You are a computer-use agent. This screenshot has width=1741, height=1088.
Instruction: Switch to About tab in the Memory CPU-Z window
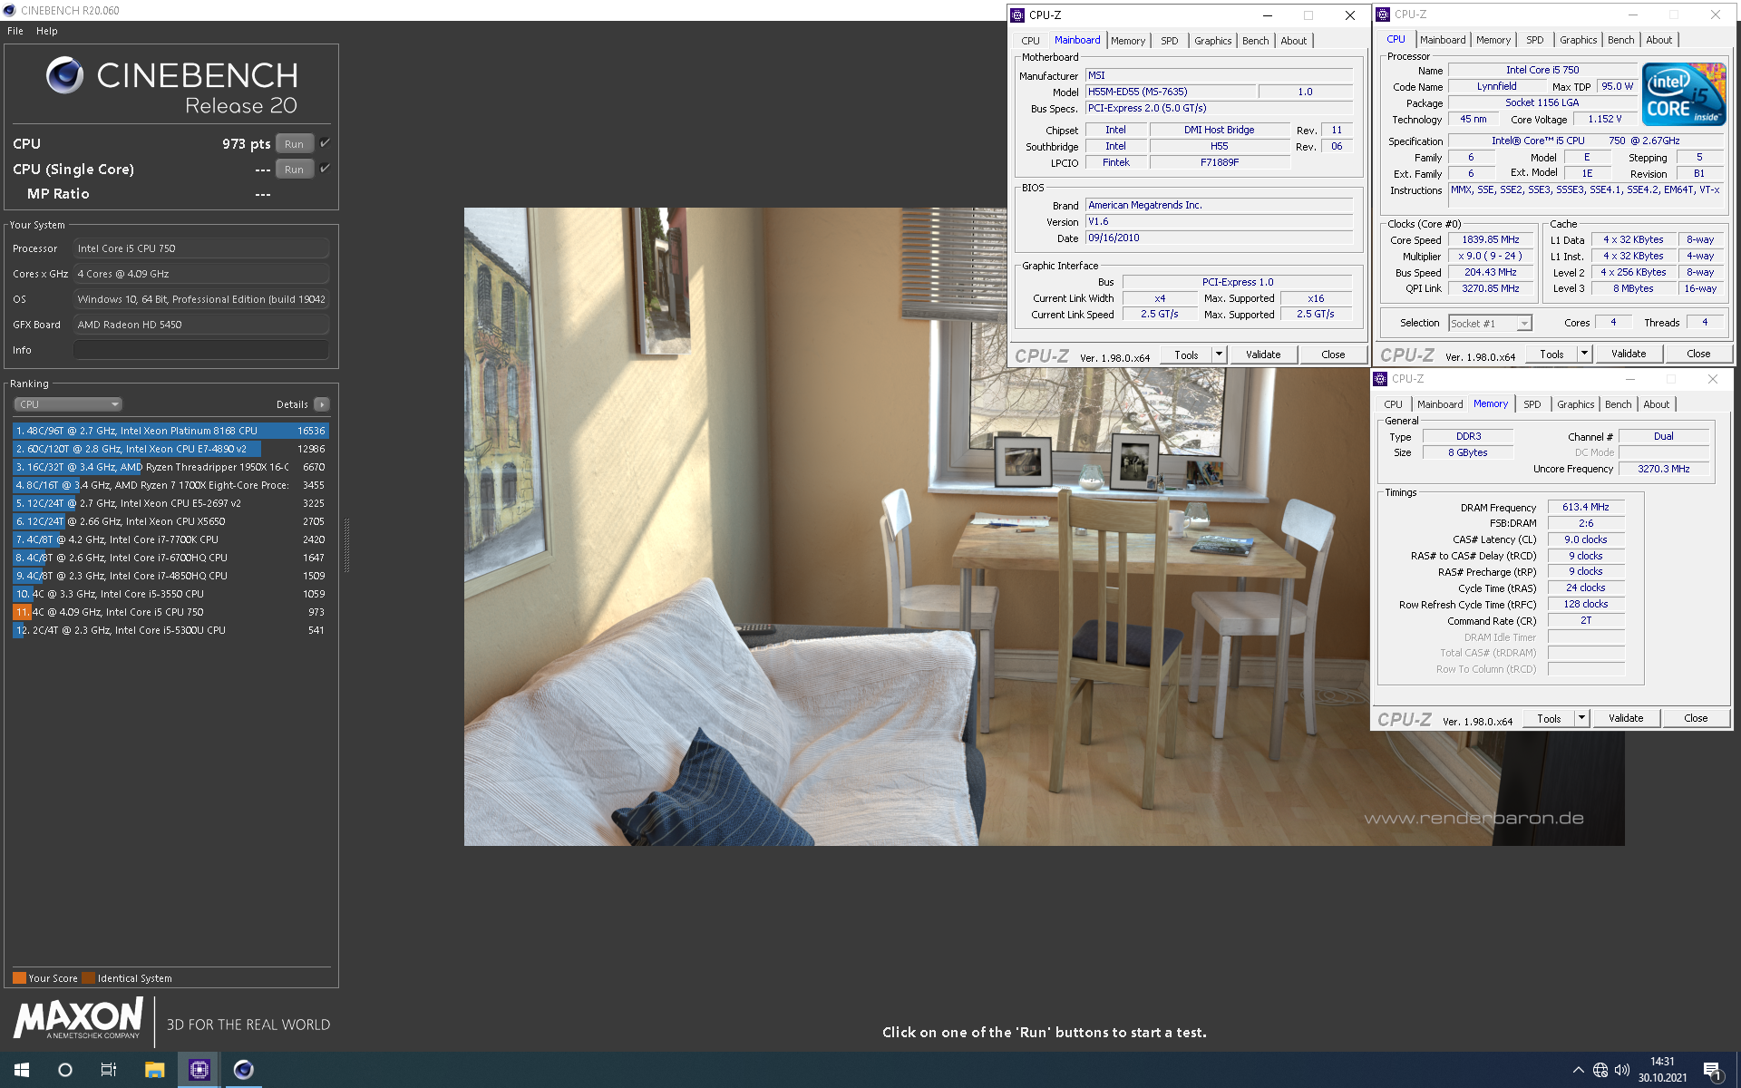tap(1656, 404)
